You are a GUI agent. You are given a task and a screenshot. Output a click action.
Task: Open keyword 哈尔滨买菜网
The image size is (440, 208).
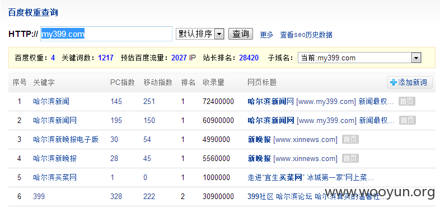[x=55, y=177]
